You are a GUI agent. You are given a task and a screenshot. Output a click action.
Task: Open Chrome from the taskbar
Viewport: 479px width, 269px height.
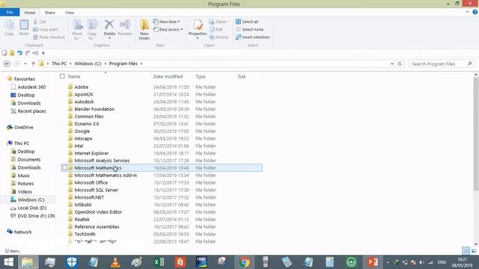245,262
